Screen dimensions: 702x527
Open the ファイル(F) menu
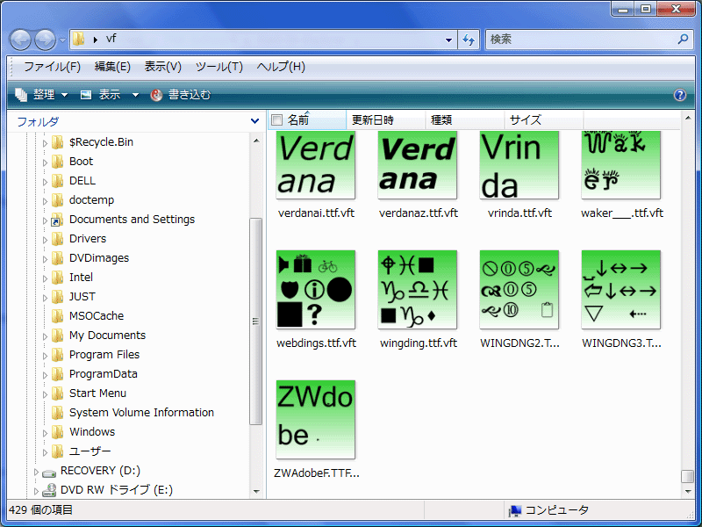coord(52,67)
